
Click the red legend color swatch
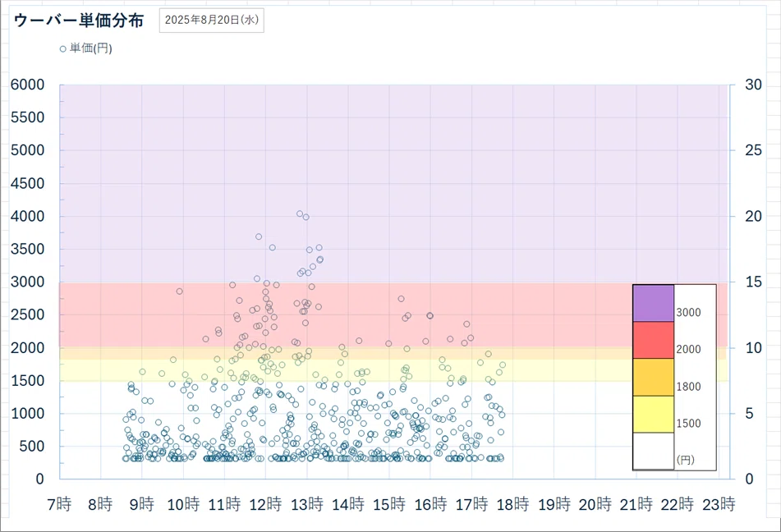[x=654, y=340]
